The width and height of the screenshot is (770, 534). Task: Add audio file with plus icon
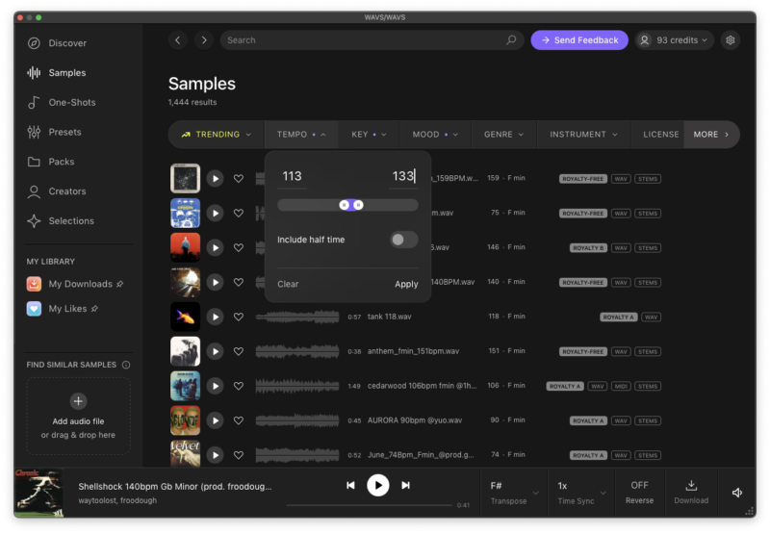point(79,401)
